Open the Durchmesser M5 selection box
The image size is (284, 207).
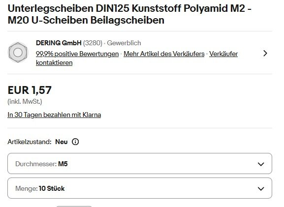140,164
